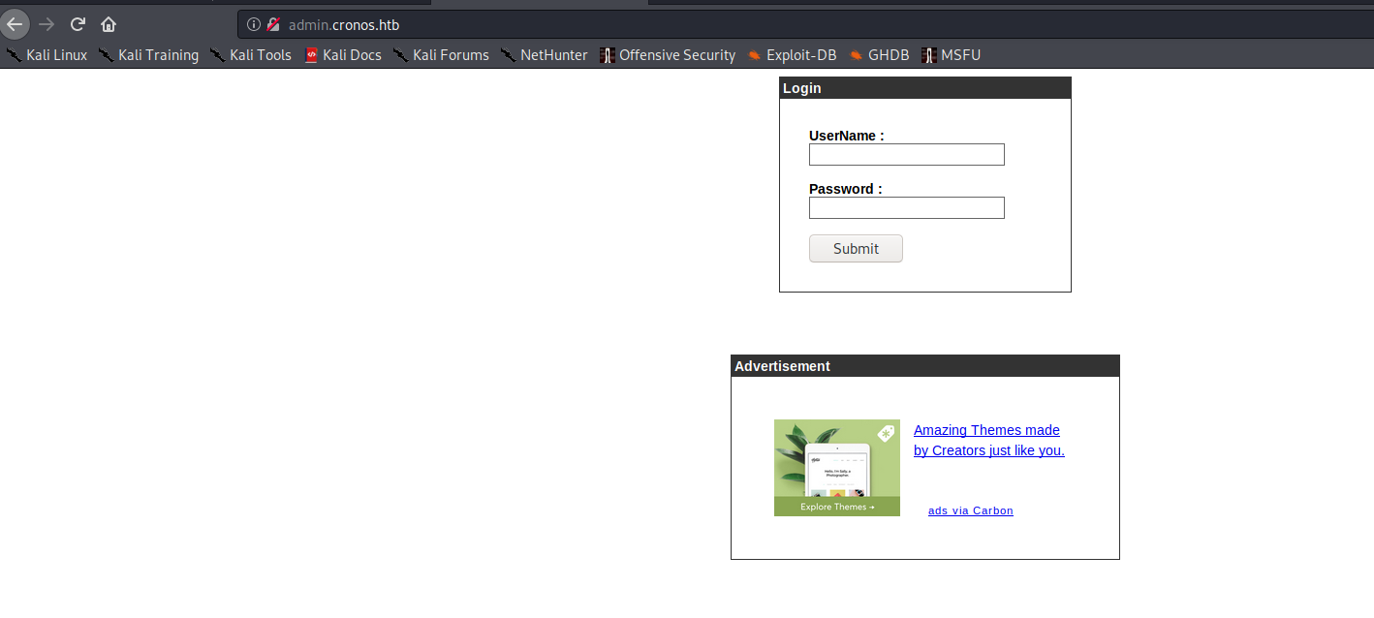
Task: Click the 'ads via Carbon' link
Action: [970, 510]
